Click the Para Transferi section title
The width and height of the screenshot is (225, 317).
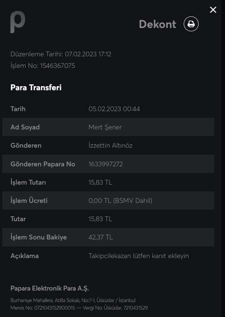point(36,88)
